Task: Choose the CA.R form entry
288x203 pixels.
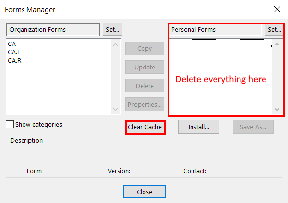Action: coord(15,61)
